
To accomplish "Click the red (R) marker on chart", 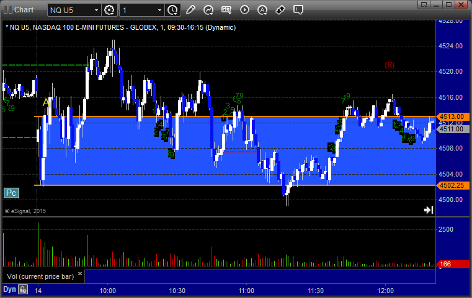I will point(390,65).
